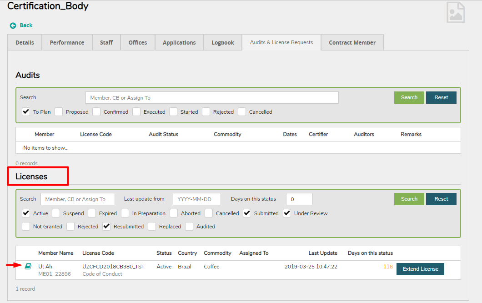The image size is (482, 303).
Task: Click the Last update from date field
Action: pos(196,199)
